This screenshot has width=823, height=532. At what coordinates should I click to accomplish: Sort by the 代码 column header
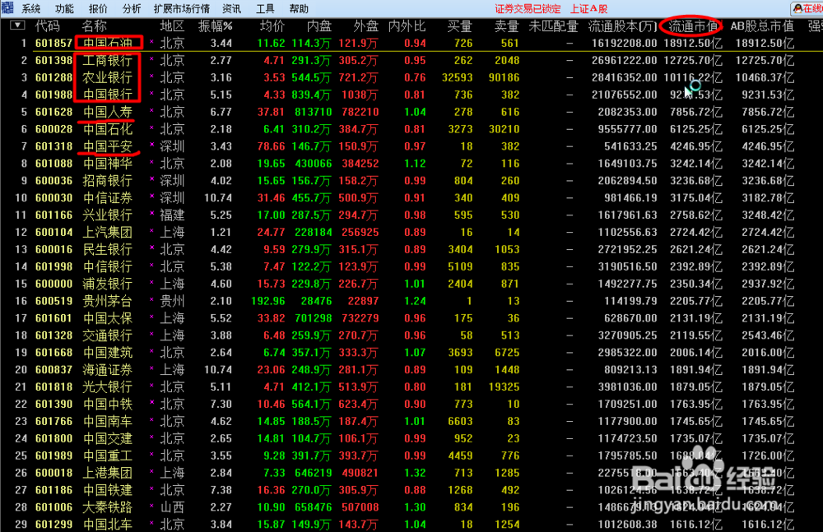pos(47,26)
